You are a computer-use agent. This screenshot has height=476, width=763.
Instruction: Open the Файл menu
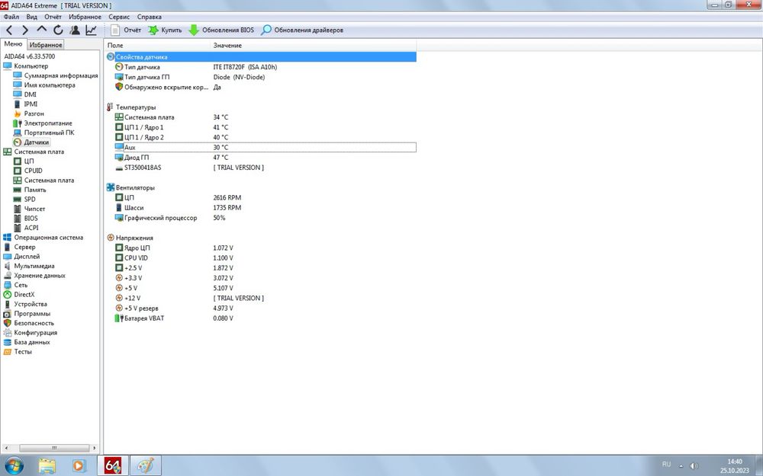click(11, 17)
